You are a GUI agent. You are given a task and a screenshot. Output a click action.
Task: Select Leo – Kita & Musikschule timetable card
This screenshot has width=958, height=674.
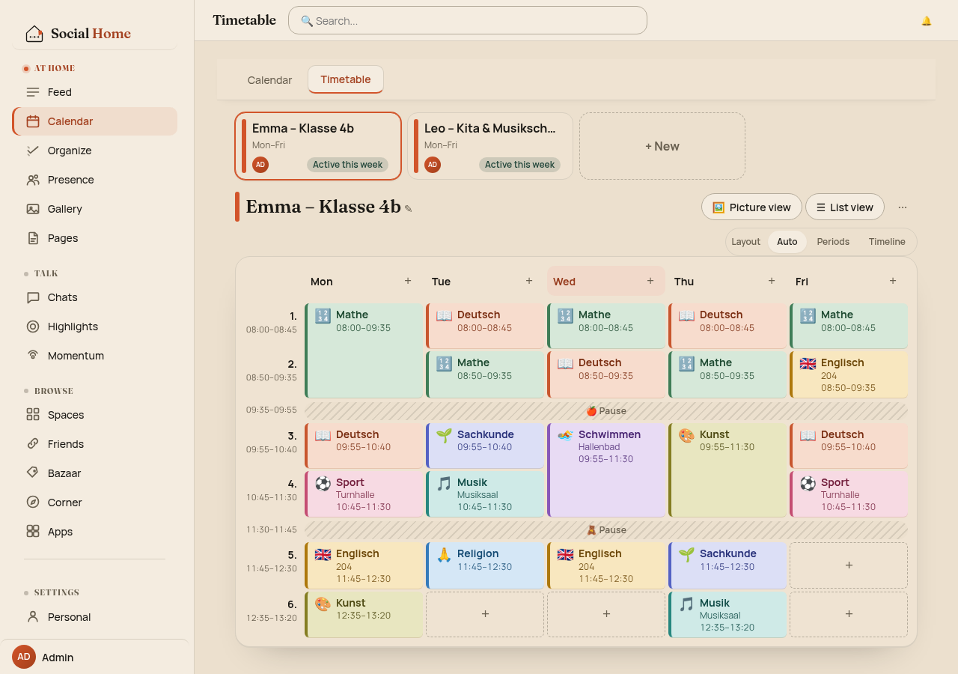[490, 146]
